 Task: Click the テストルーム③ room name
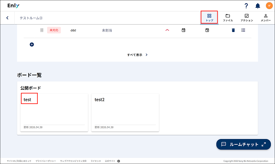31,18
